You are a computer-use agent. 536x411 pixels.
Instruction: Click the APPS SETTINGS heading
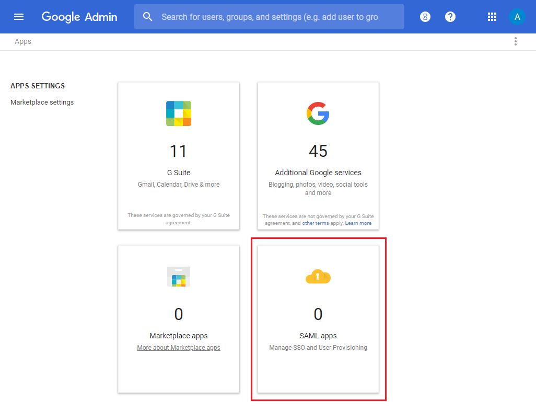point(38,86)
